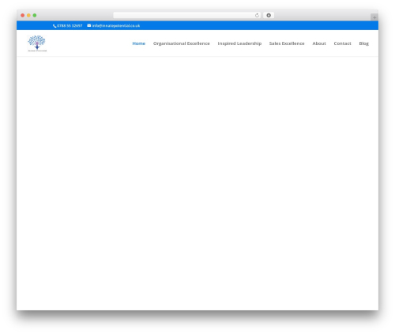The image size is (395, 334).
Task: Click the yellow minimize window button
Action: 28,15
